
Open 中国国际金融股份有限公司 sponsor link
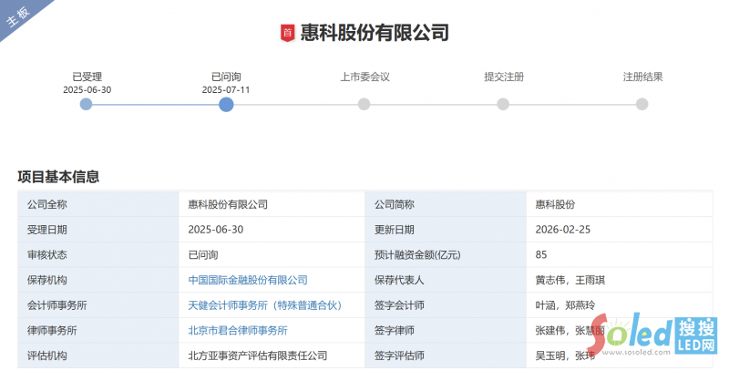coord(248,280)
